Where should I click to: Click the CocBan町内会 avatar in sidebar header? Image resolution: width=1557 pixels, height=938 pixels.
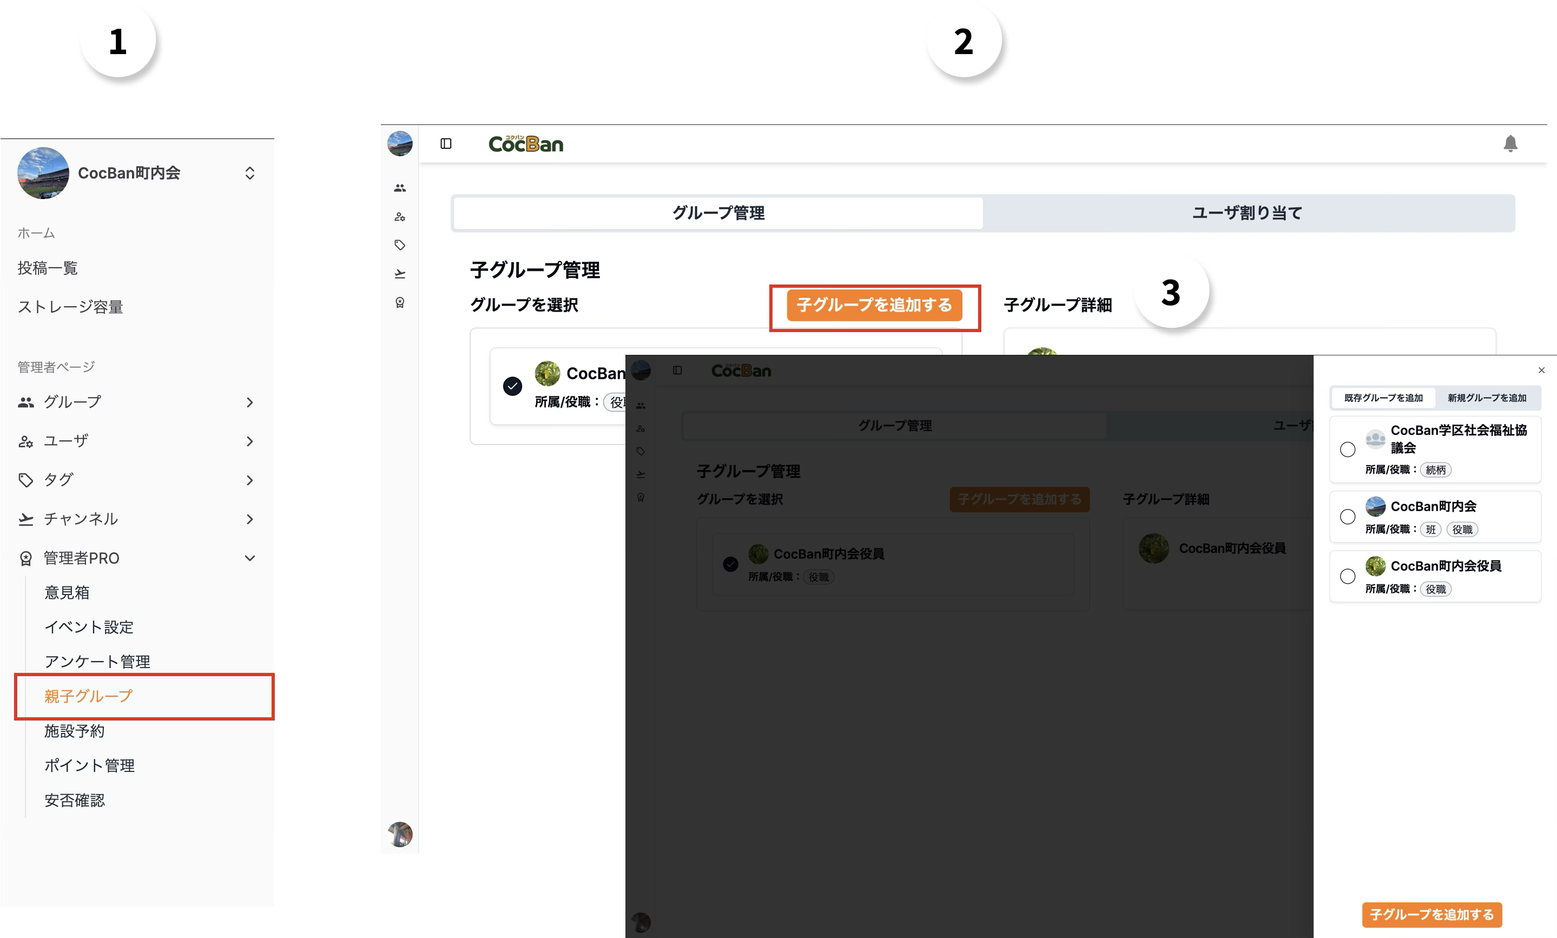coord(43,173)
